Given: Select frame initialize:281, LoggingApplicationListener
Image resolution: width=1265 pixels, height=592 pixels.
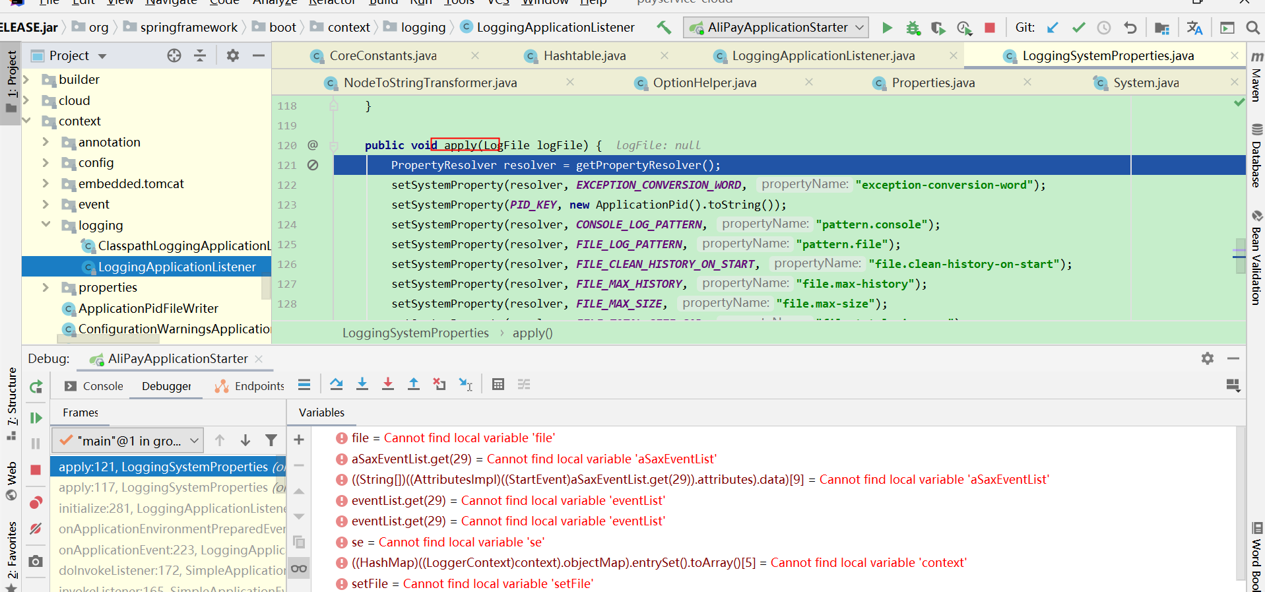Looking at the screenshot, I should (168, 508).
